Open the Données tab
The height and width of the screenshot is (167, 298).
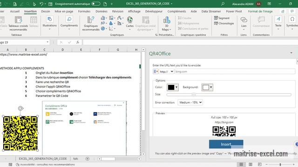point(102,11)
